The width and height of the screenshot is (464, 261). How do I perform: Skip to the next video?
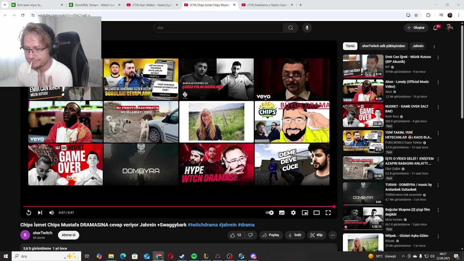pos(40,213)
